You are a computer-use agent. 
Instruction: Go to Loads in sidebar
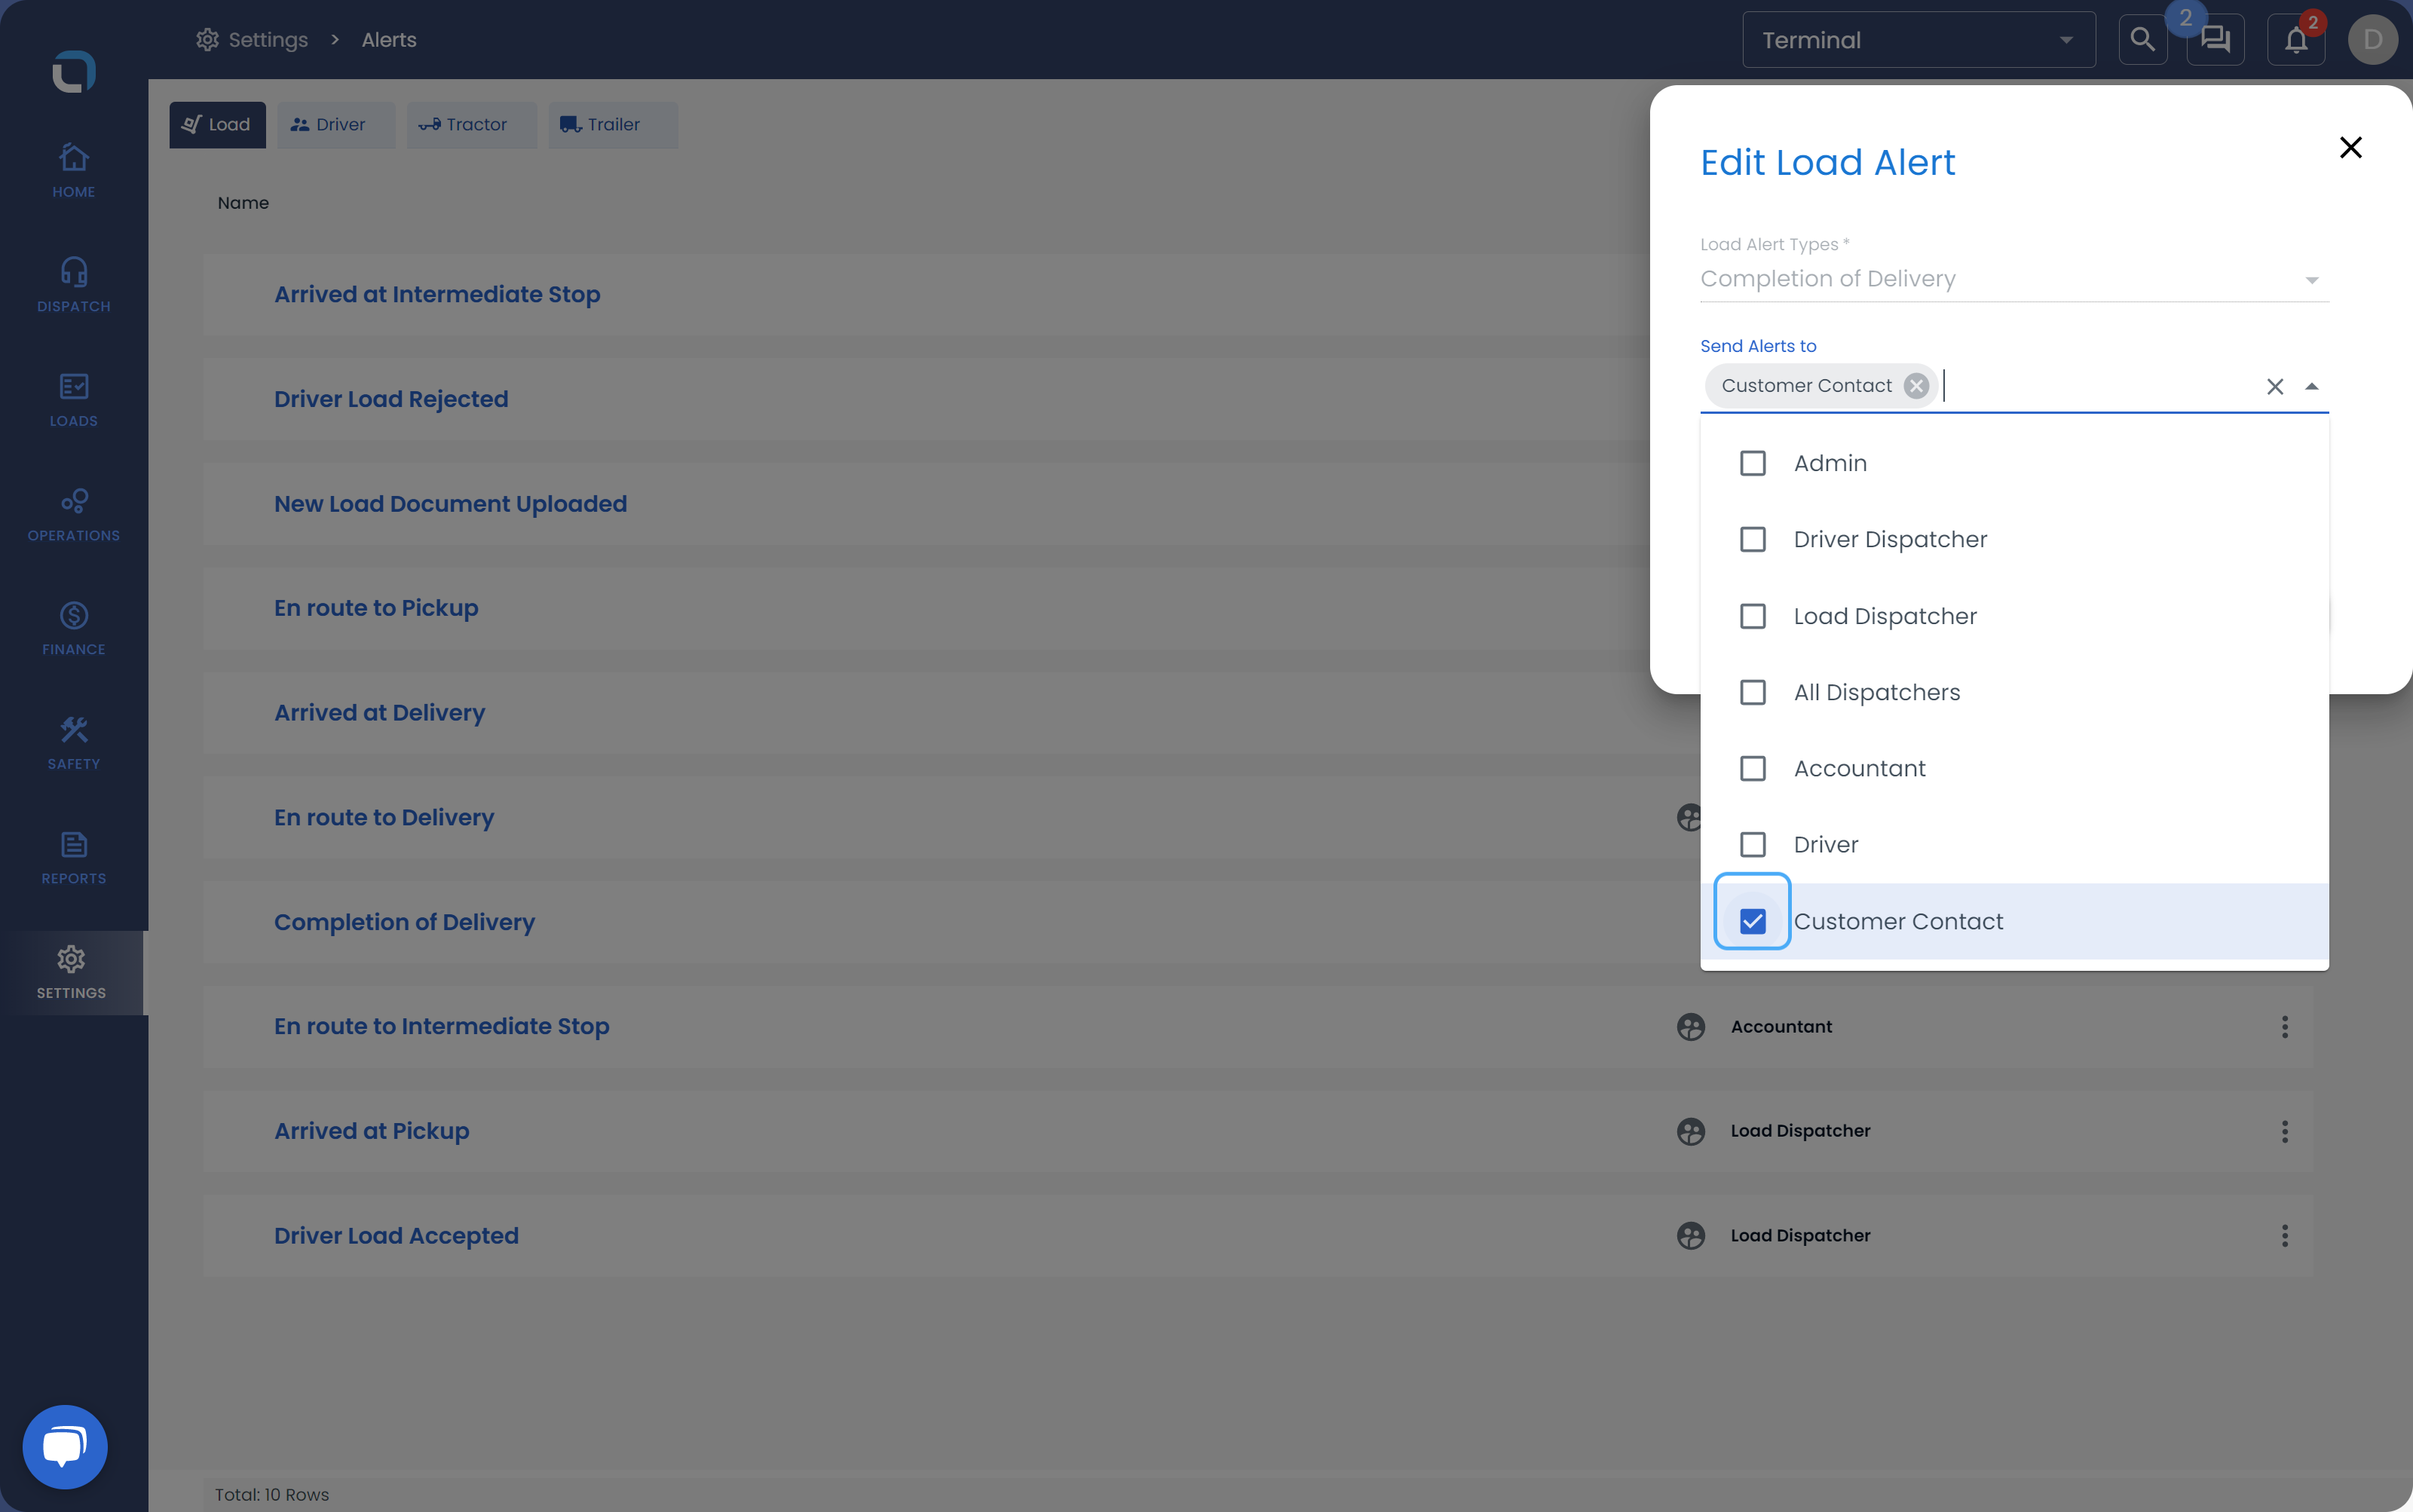73,400
